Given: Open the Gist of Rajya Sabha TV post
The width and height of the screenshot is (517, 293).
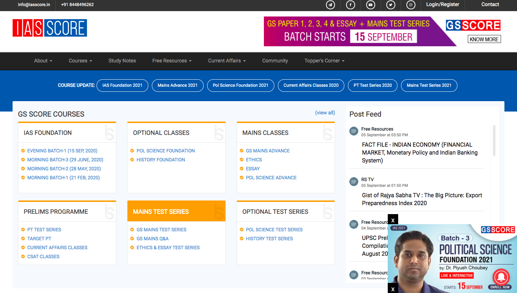Looking at the screenshot, I should tap(422, 199).
